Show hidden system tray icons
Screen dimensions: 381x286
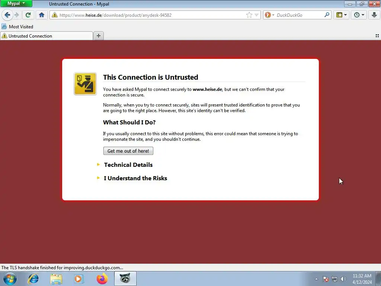[x=316, y=279]
